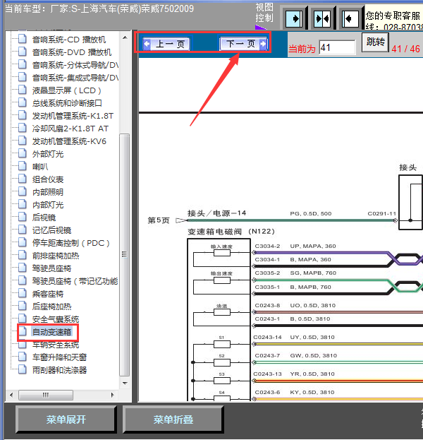This screenshot has width=423, height=440.
Task: Open 组合仪表 tree item
Action: click(48, 179)
